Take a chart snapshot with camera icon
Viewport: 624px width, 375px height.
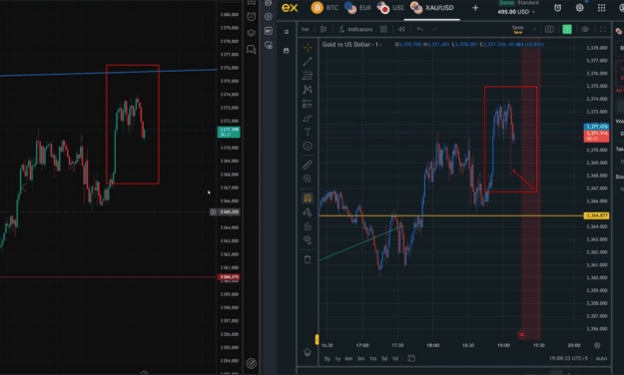(x=549, y=30)
